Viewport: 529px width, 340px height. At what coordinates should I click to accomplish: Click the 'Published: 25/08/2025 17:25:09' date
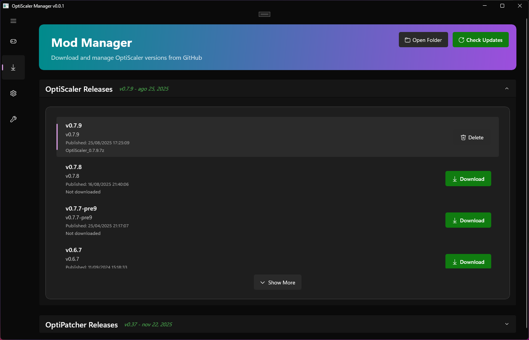click(97, 143)
